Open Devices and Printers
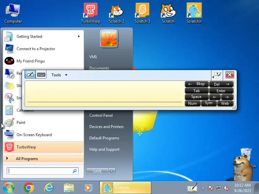The width and height of the screenshot is (259, 194). 107,127
